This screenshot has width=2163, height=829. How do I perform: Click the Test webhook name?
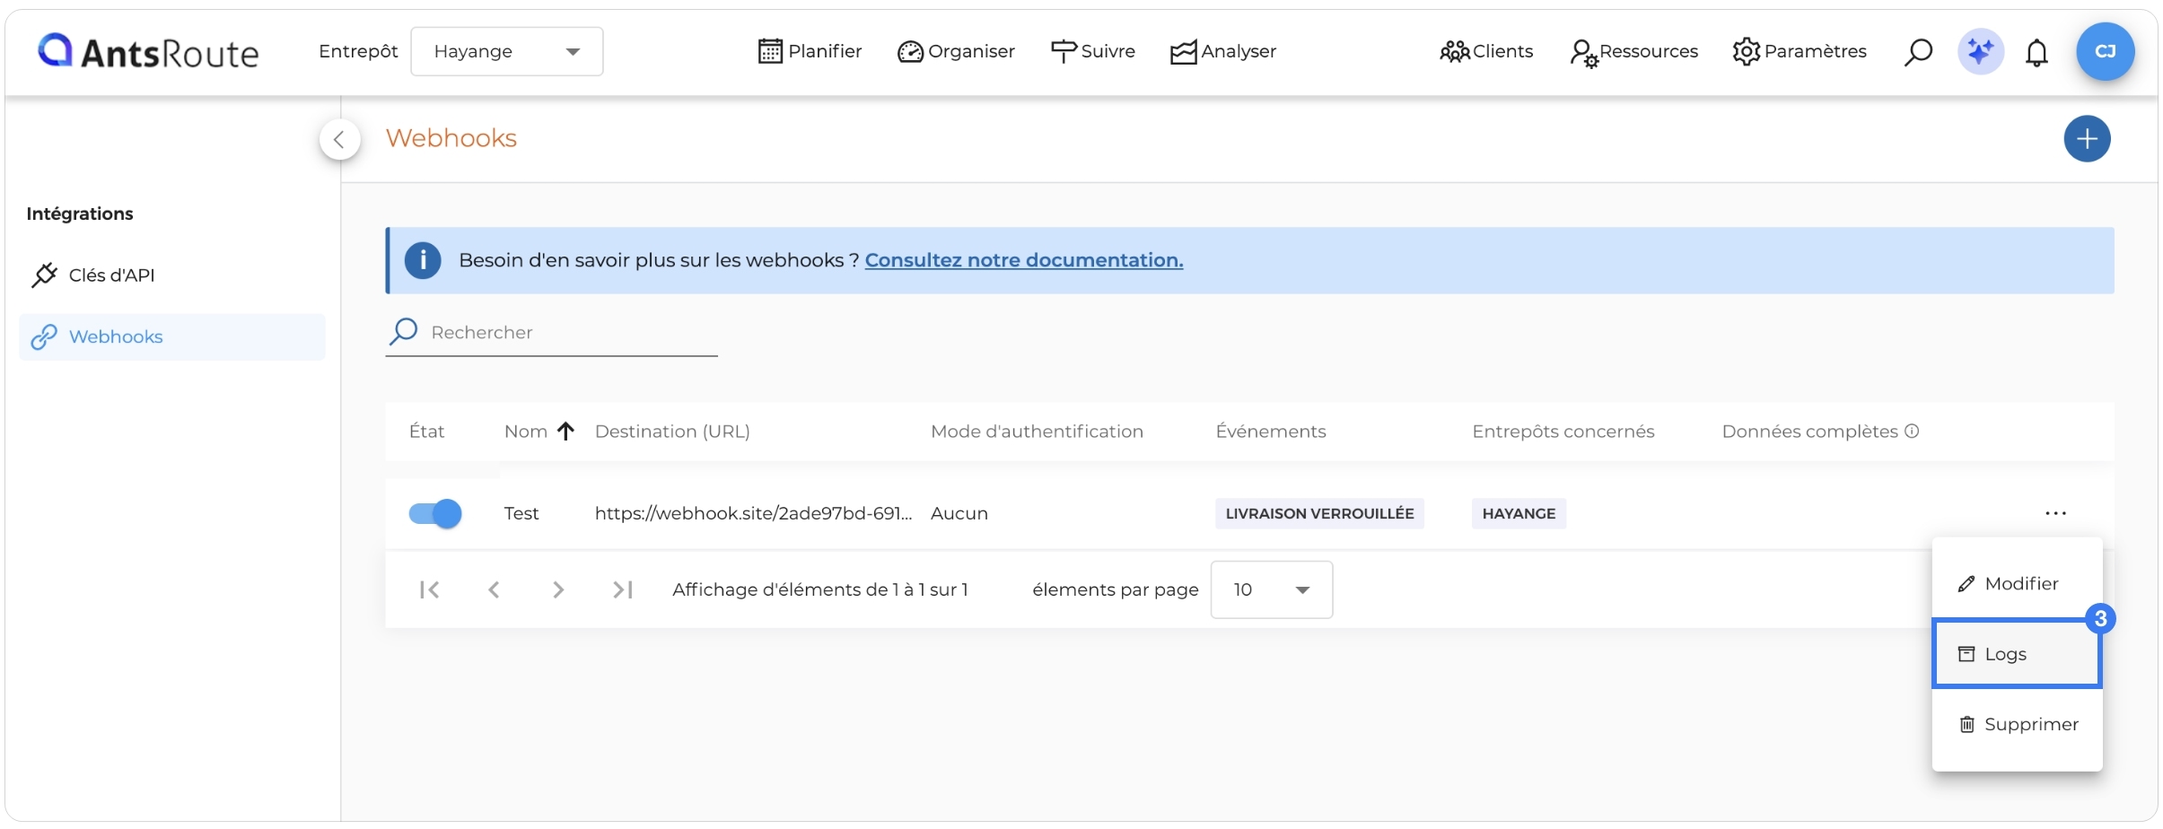521,513
